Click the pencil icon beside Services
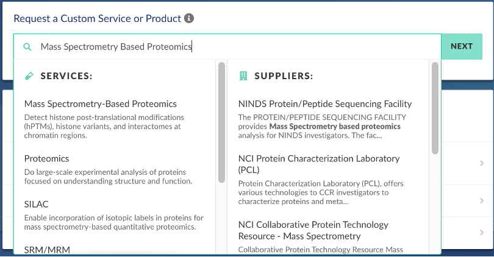494x257 pixels. (x=29, y=76)
